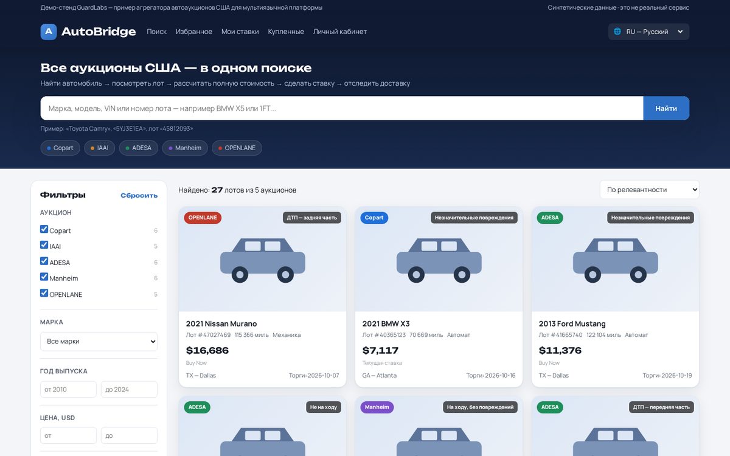Select the Copart auction chip

[60, 148]
